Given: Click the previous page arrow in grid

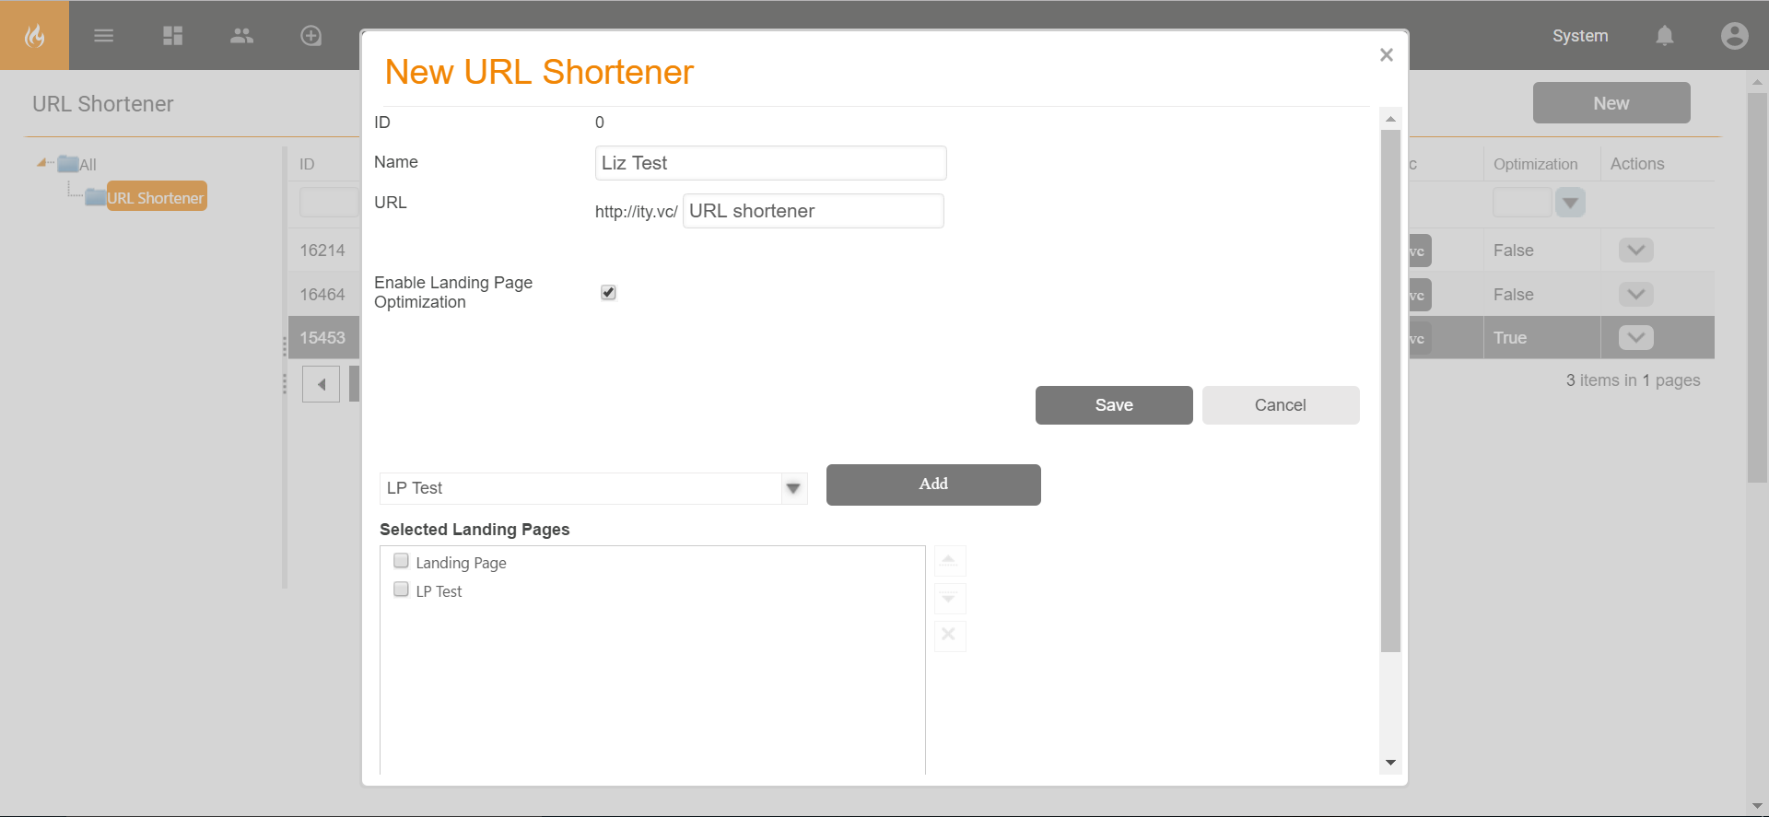Looking at the screenshot, I should (x=321, y=384).
